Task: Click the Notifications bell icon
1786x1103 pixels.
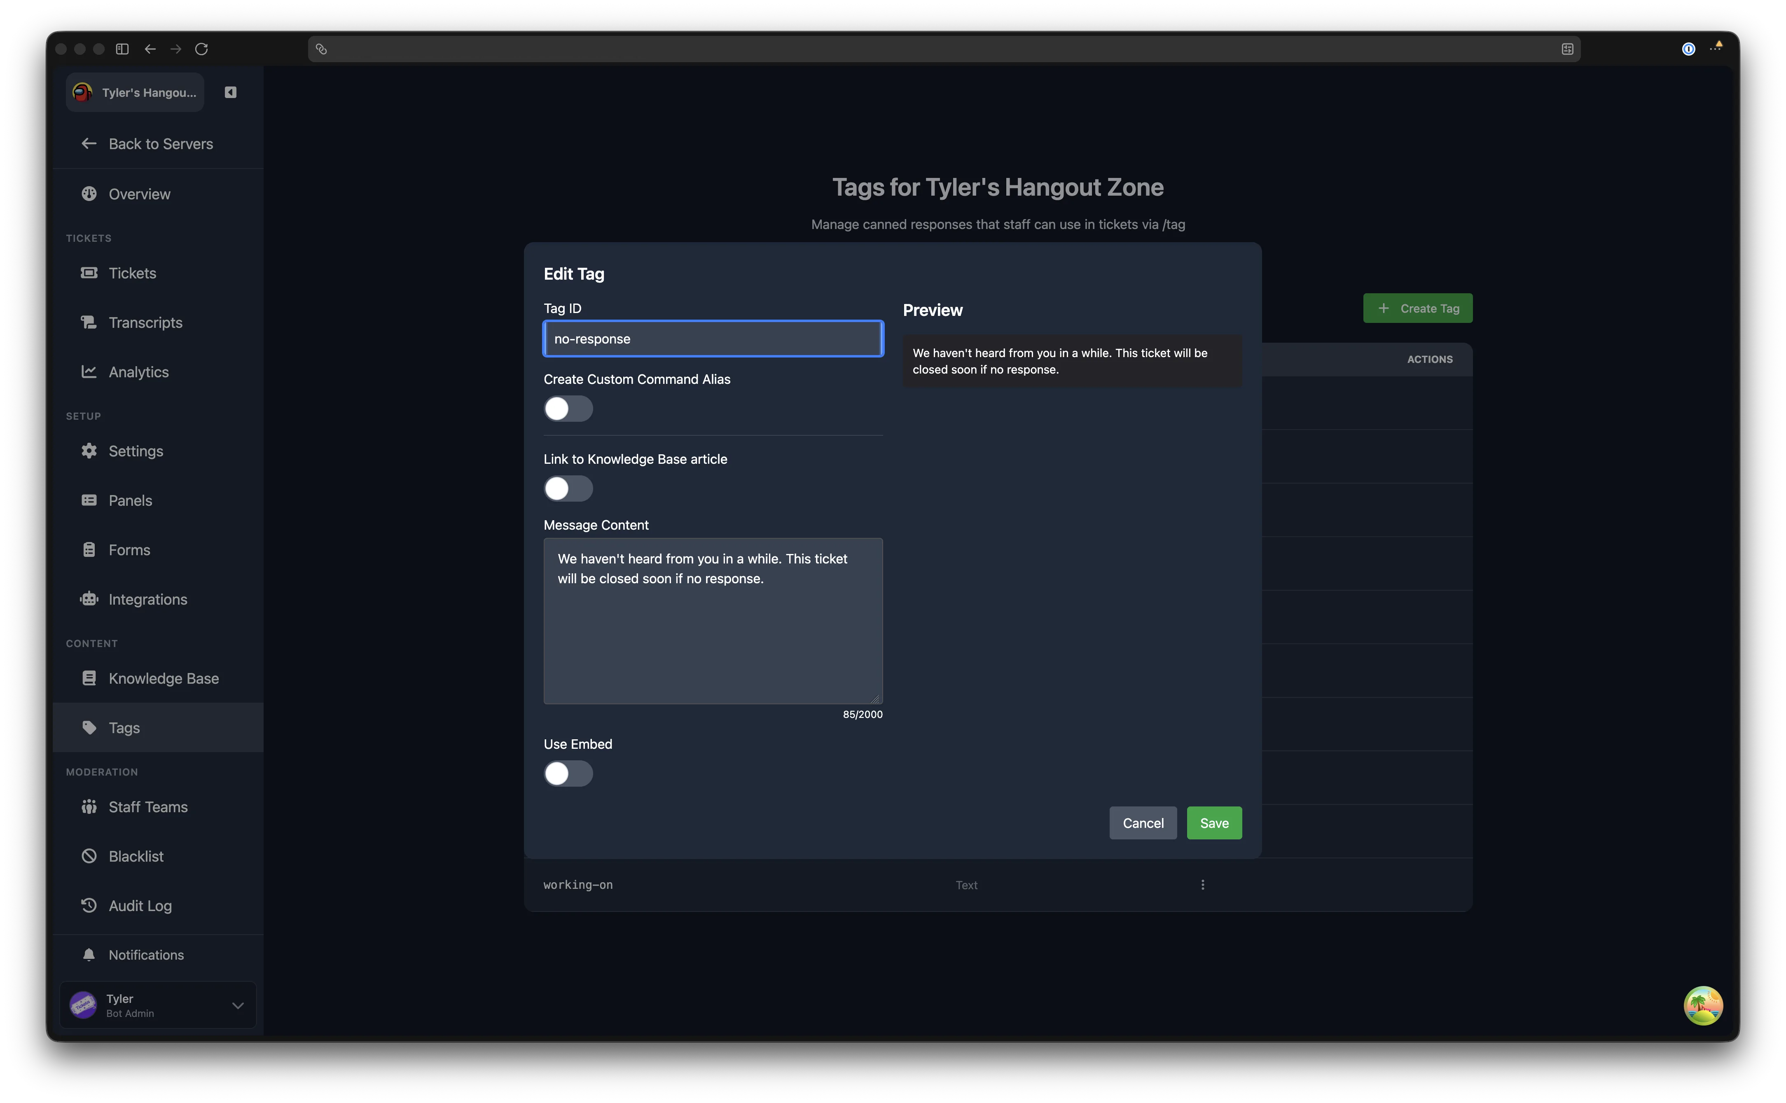Action: tap(89, 955)
